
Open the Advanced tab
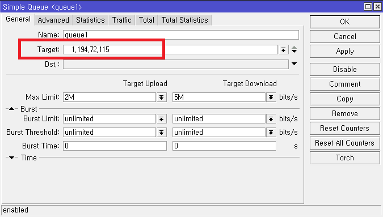tap(53, 20)
